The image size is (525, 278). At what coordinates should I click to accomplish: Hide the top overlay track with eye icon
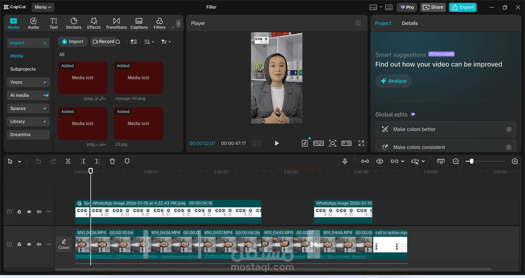pyautogui.click(x=29, y=212)
